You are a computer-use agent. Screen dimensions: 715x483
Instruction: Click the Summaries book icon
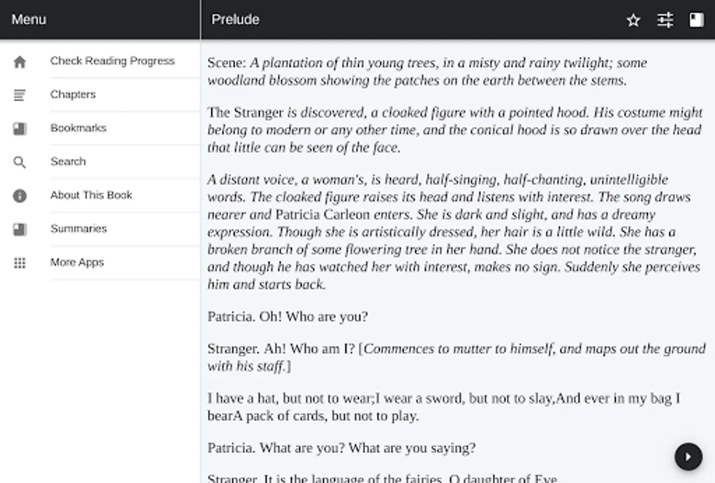[20, 230]
